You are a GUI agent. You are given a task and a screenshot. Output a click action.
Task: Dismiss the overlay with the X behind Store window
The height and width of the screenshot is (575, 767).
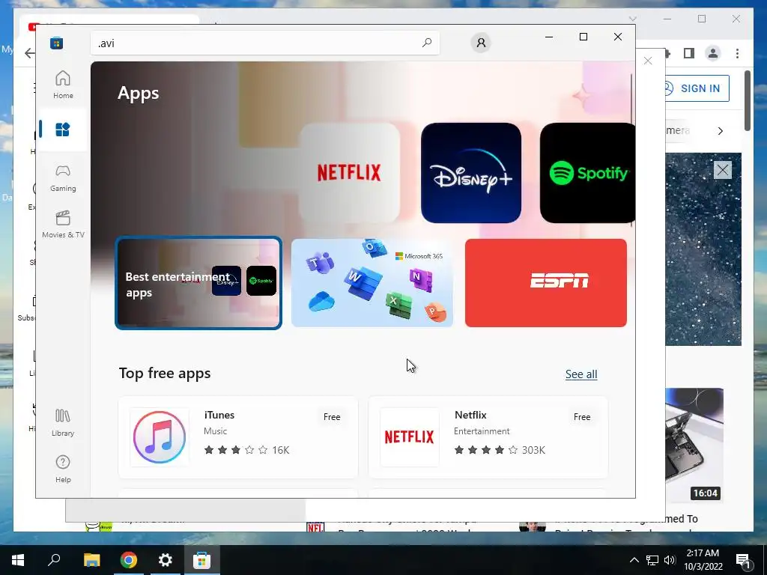(648, 61)
